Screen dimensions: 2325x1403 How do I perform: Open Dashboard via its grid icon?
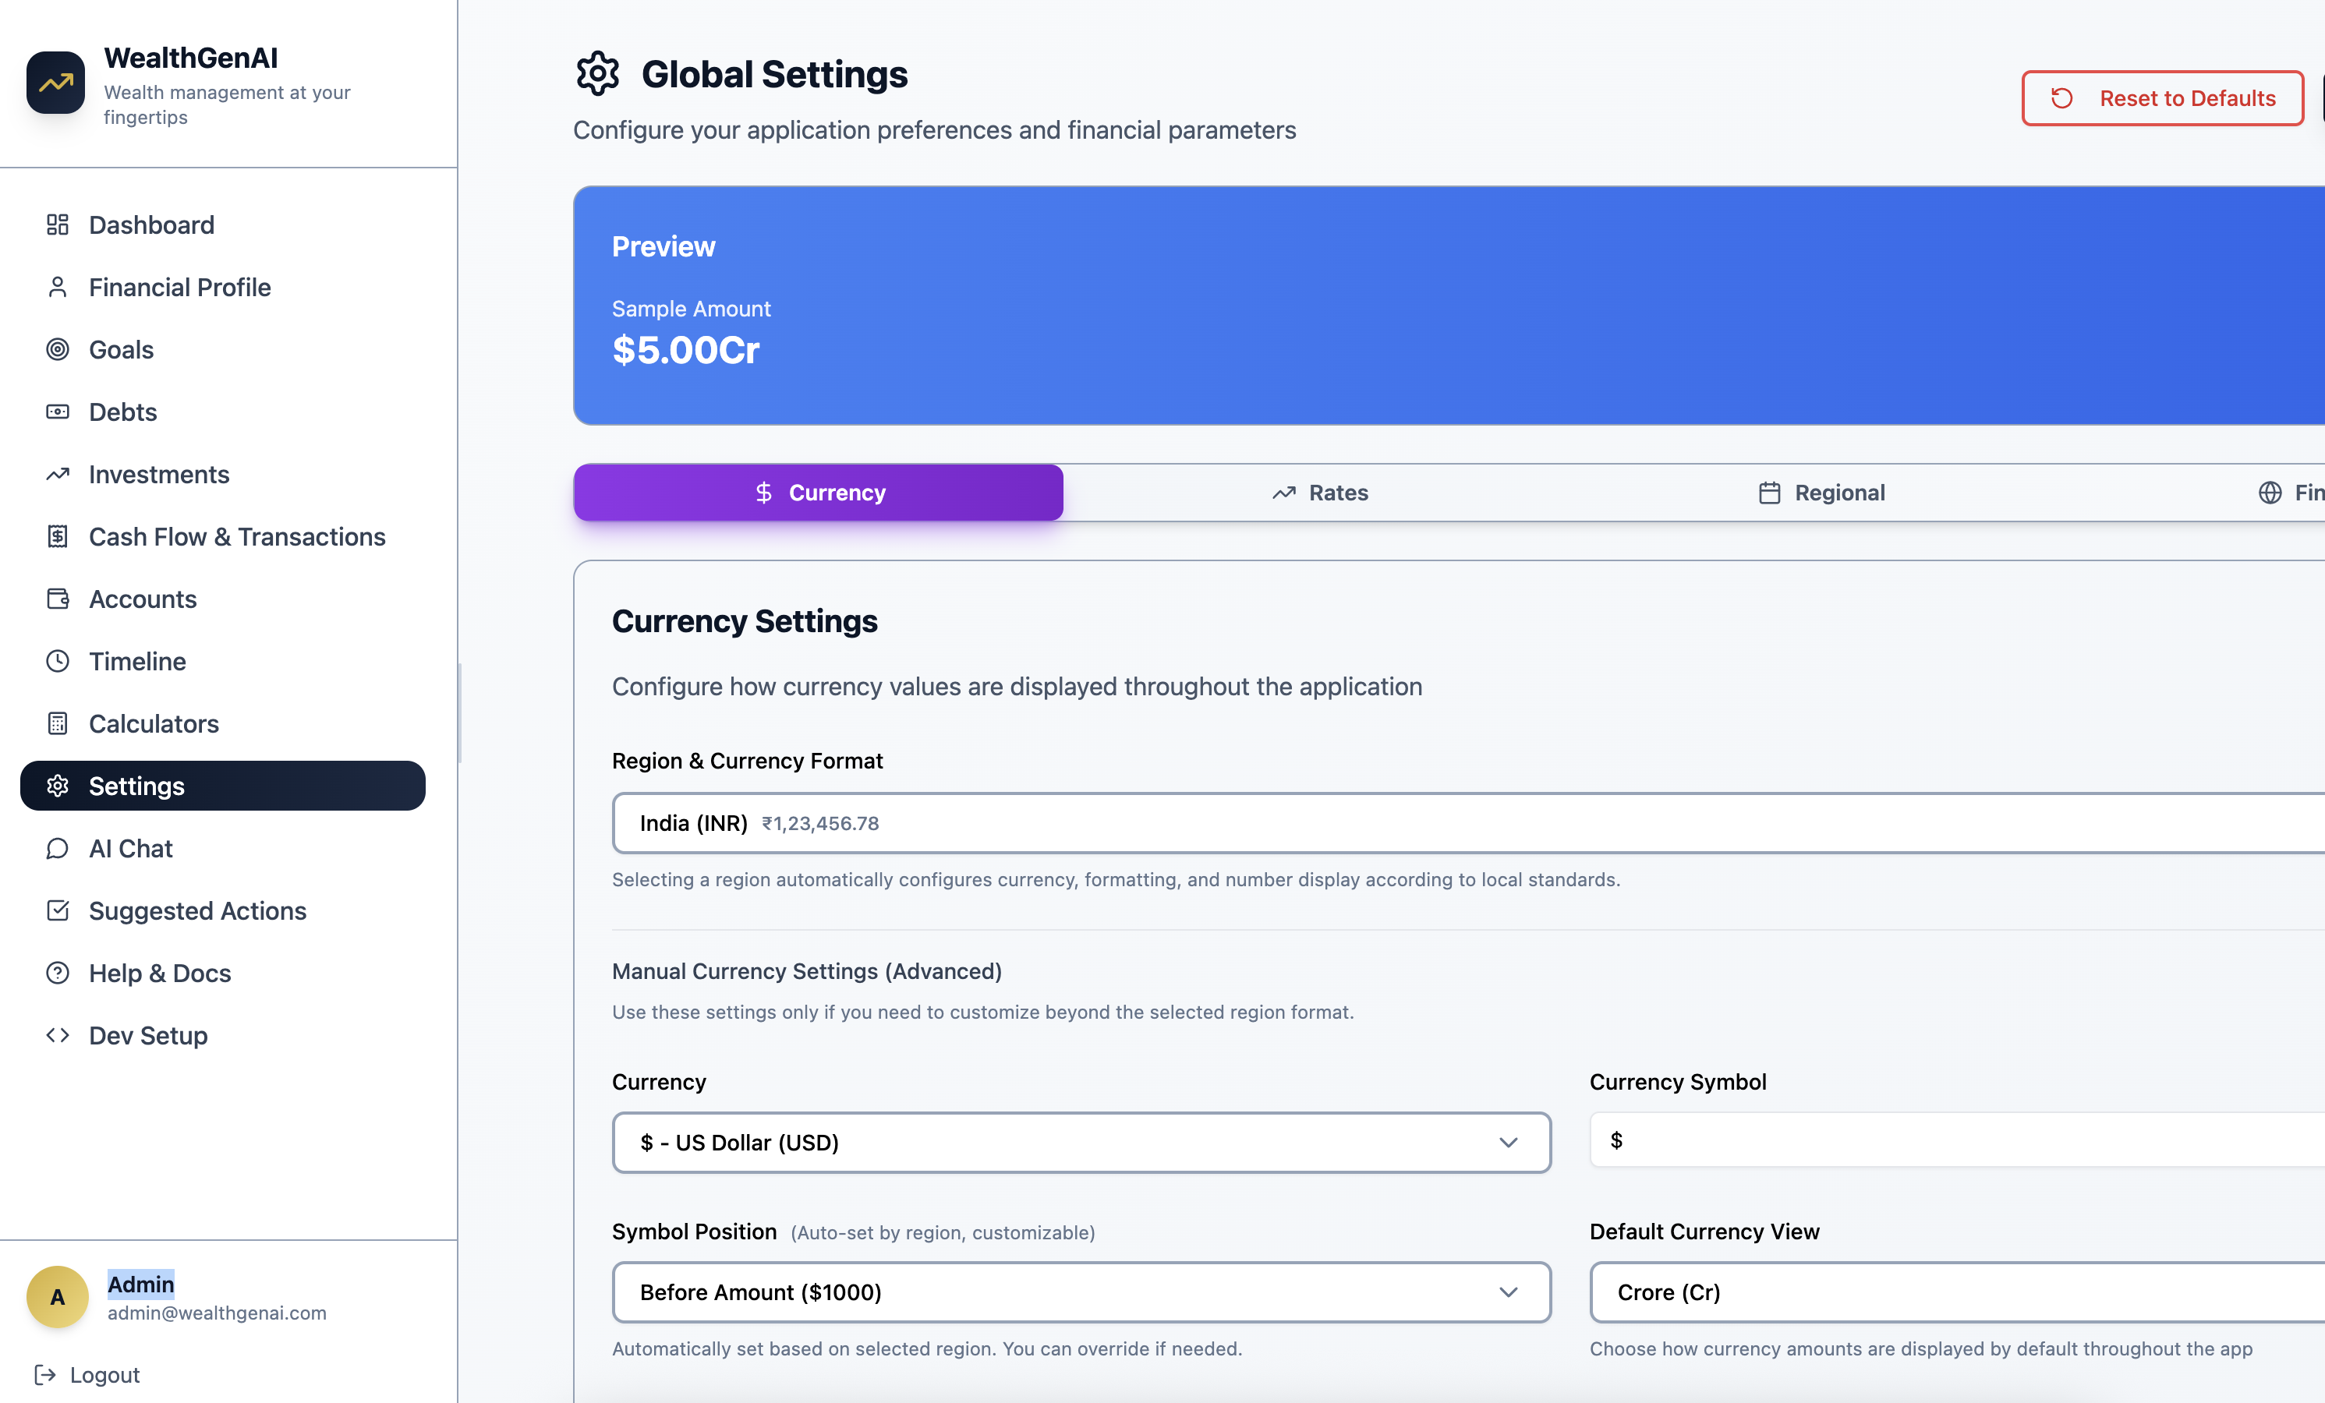point(58,224)
